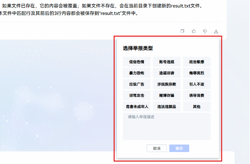Pick the 垃圾广告 option

137,84
